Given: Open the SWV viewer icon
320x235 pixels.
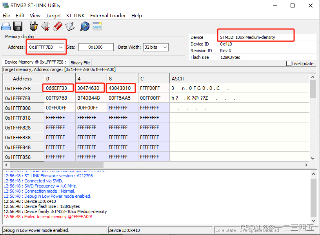Looking at the screenshot, I should 97,26.
